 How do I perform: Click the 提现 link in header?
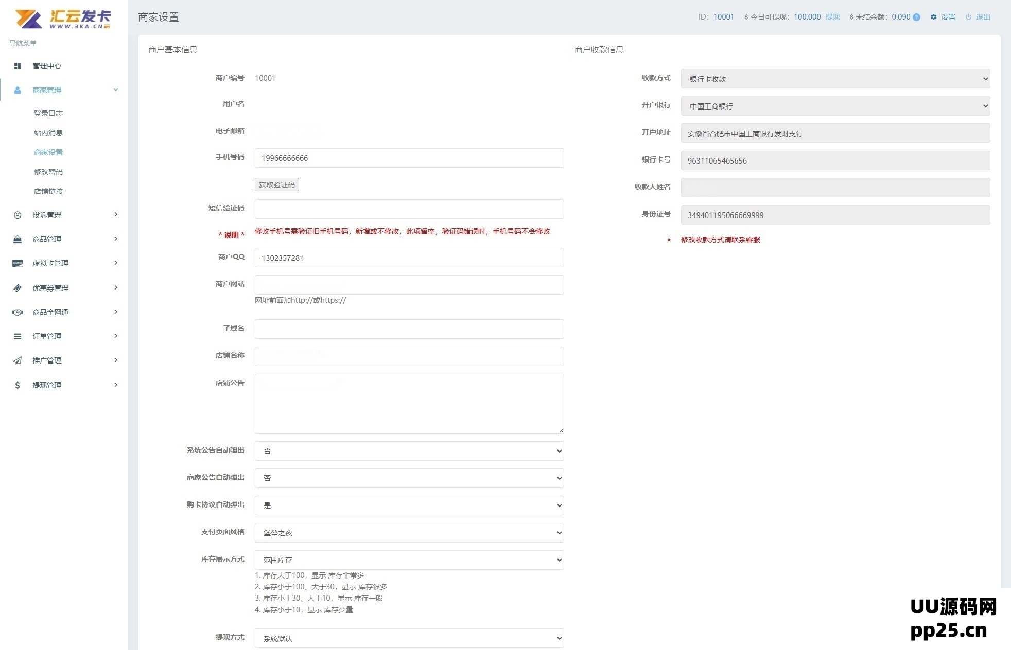pyautogui.click(x=832, y=17)
